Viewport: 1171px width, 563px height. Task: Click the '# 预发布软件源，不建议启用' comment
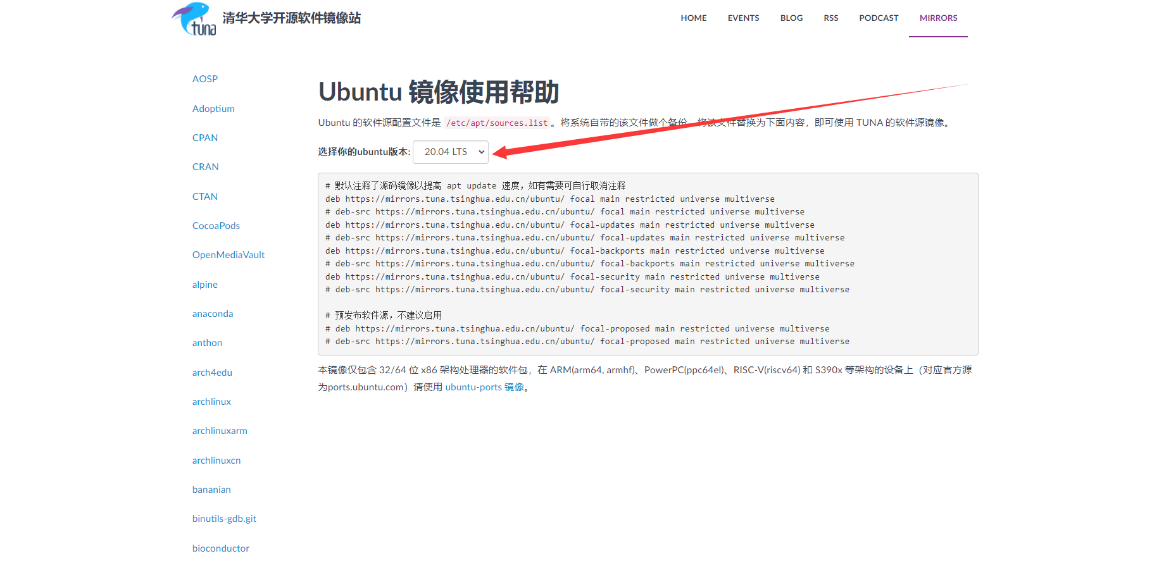click(x=384, y=315)
